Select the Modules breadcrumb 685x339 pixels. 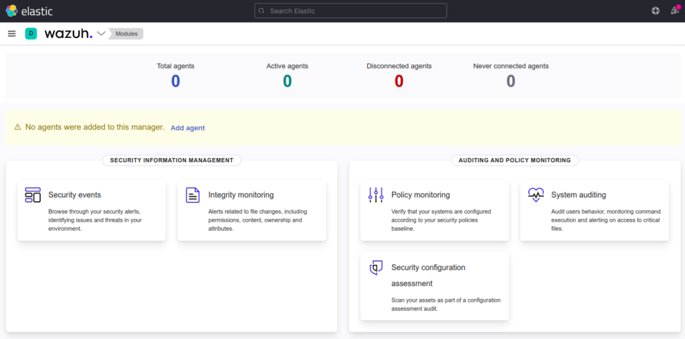tap(126, 33)
